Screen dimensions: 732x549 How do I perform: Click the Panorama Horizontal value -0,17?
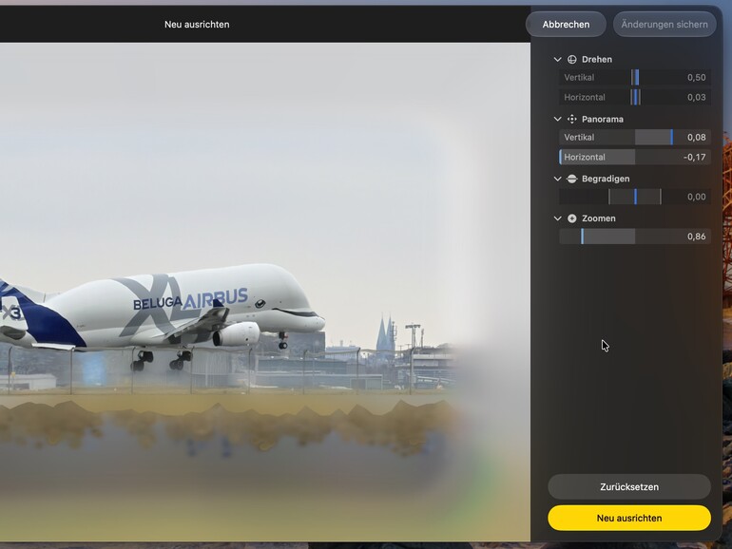pyautogui.click(x=694, y=157)
